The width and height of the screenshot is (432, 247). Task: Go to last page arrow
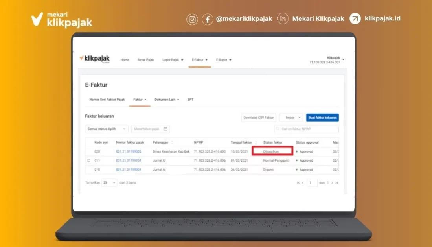point(336,183)
